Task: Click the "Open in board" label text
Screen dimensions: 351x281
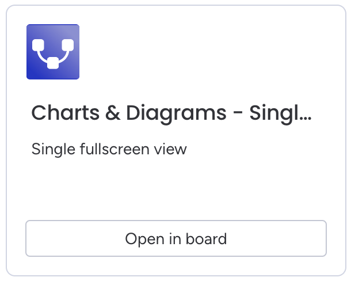Action: [175, 238]
